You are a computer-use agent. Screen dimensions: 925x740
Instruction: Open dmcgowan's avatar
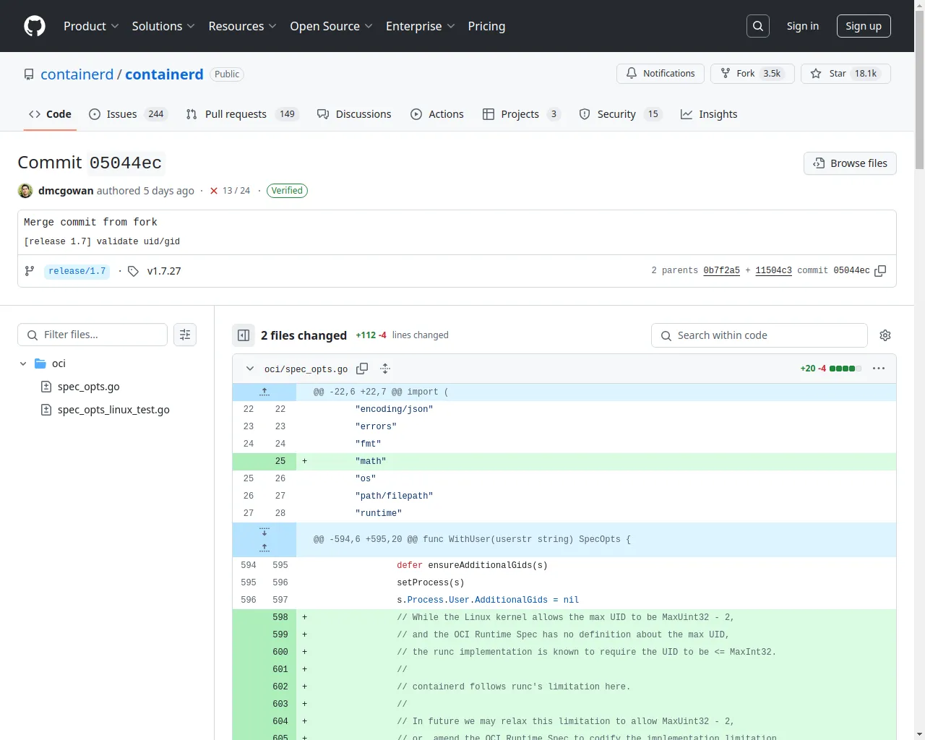(25, 191)
